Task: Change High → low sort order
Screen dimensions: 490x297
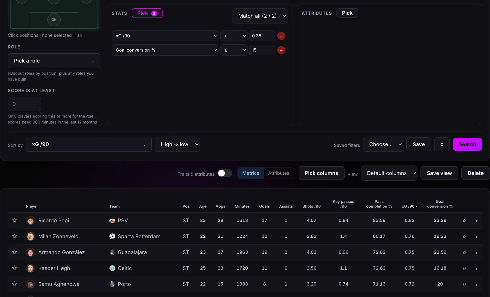Action: (177, 144)
